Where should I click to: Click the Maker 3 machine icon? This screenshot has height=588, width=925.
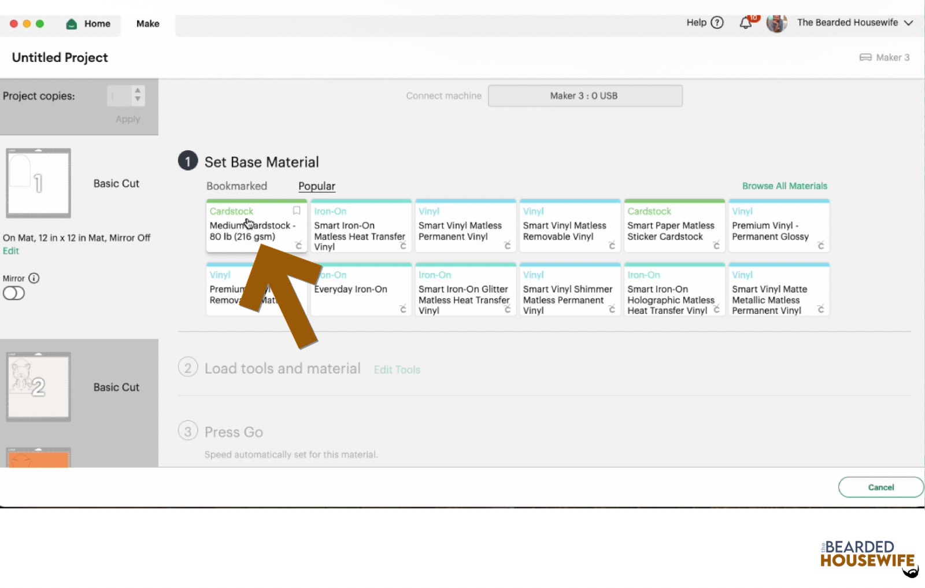click(x=865, y=57)
